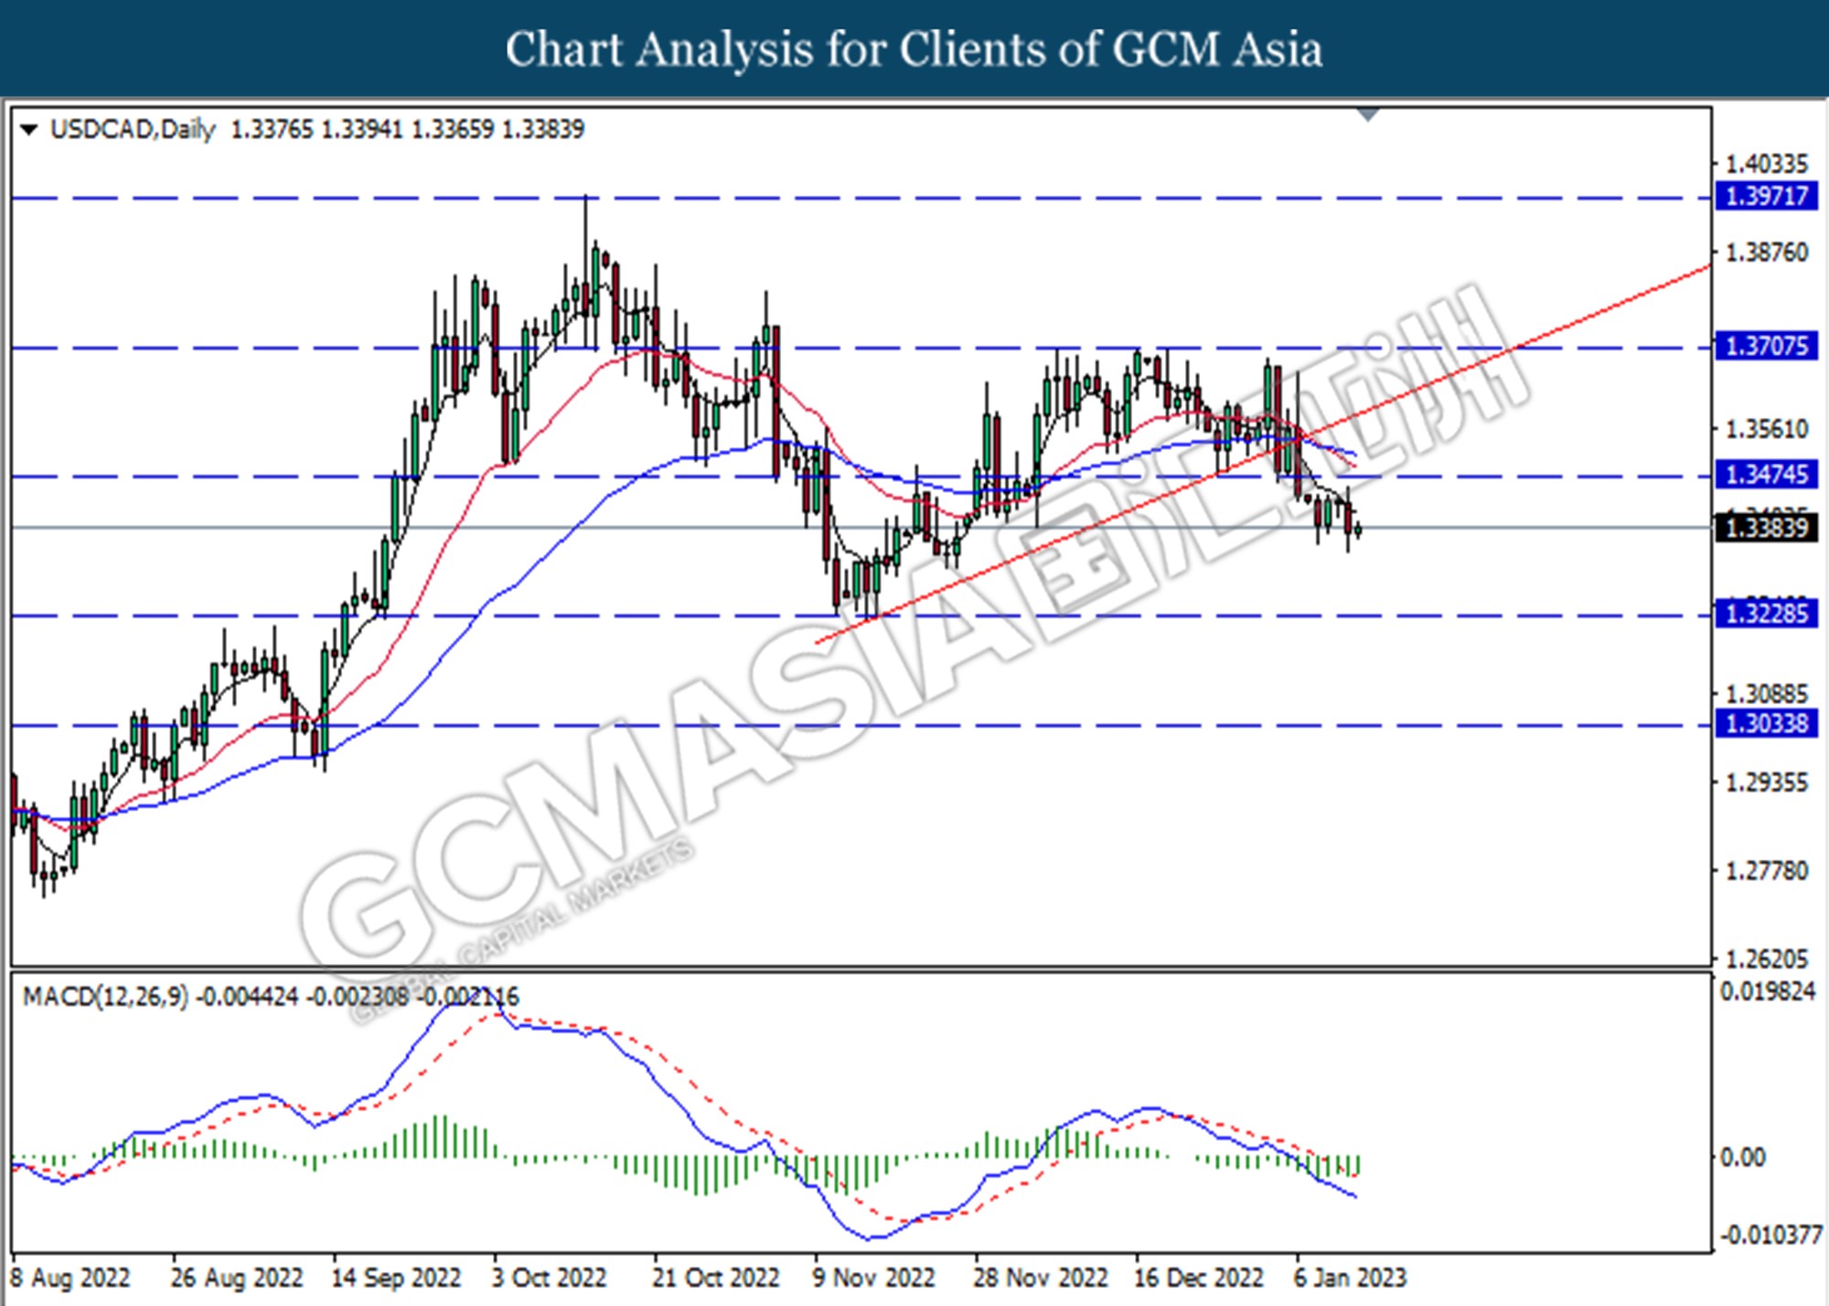
Task: Click the MACD scale value 0.019824
Action: pyautogui.click(x=1768, y=991)
